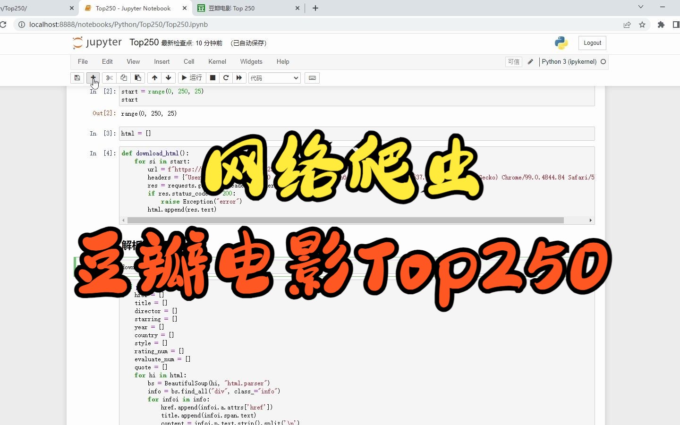
Task: Open the File menu
Action: (83, 62)
